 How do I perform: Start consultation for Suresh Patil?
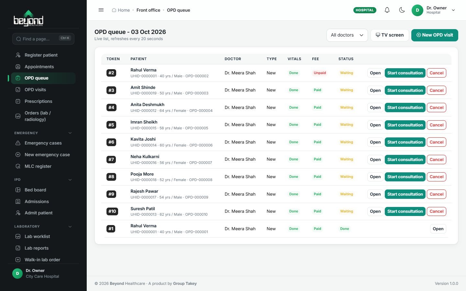(405, 211)
